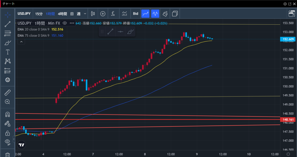Switch to the 4時間 timeframe
This screenshot has height=157, width=297.
click(x=62, y=14)
